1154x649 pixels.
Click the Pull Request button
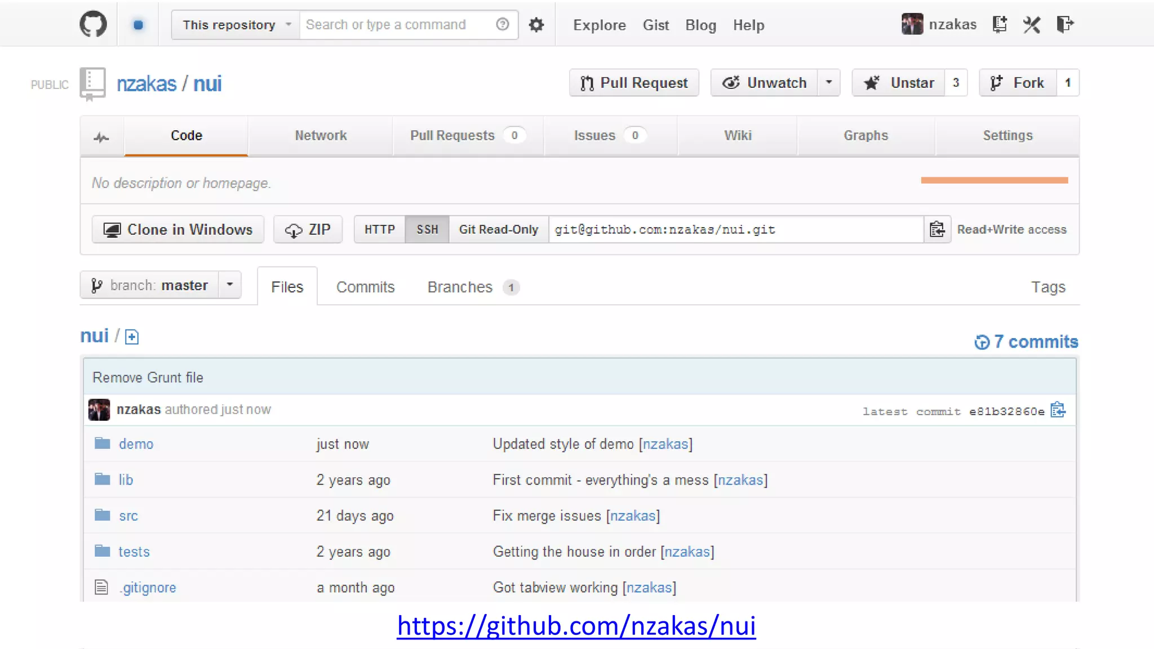[x=634, y=83]
